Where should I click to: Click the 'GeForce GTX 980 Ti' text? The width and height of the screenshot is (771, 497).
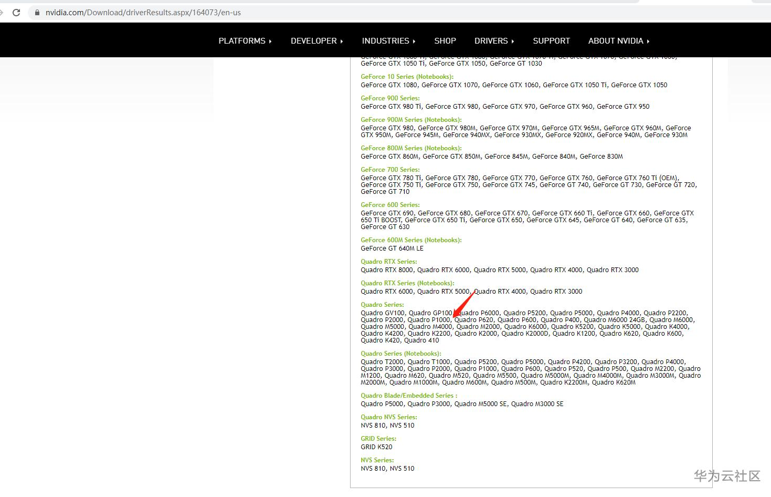(391, 107)
